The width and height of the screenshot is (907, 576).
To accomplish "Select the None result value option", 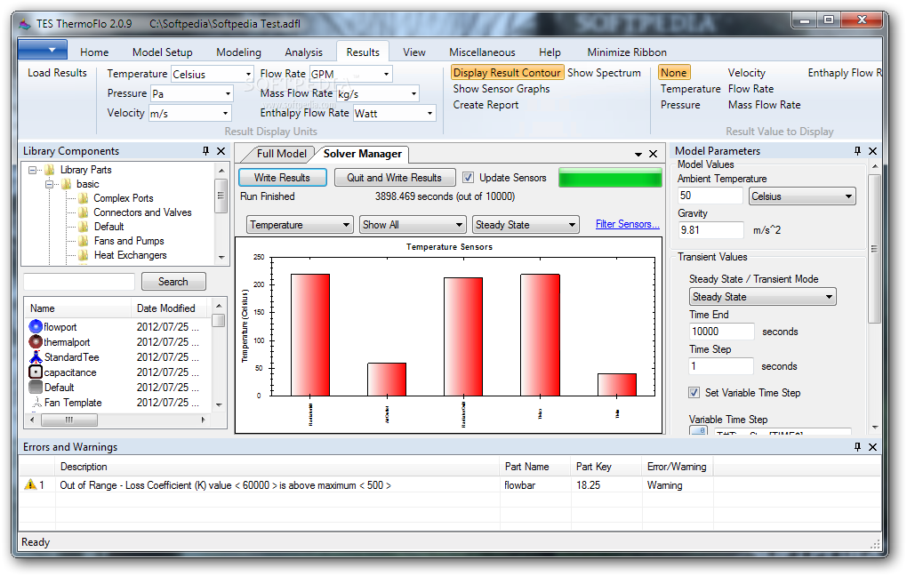I will click(674, 73).
